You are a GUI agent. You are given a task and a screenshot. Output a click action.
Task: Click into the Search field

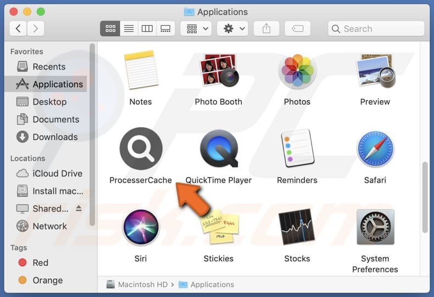[x=376, y=28]
